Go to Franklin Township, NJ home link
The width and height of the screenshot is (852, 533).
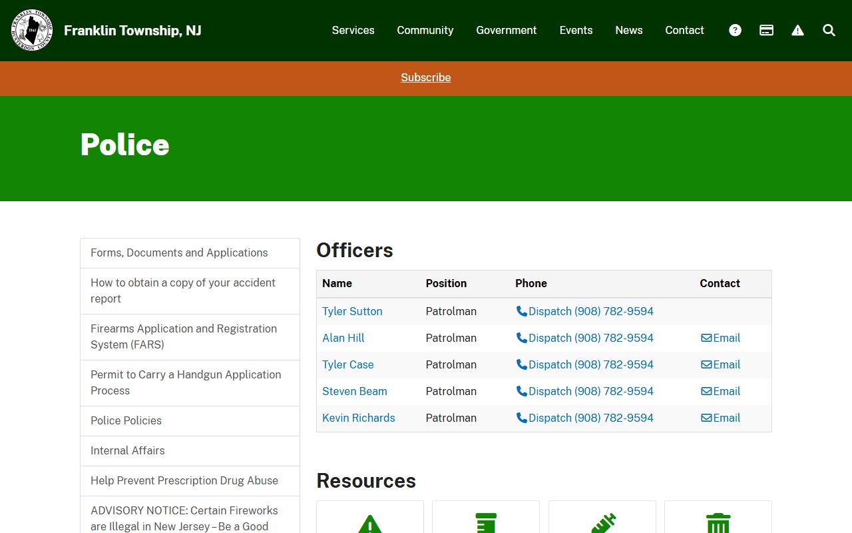click(132, 31)
